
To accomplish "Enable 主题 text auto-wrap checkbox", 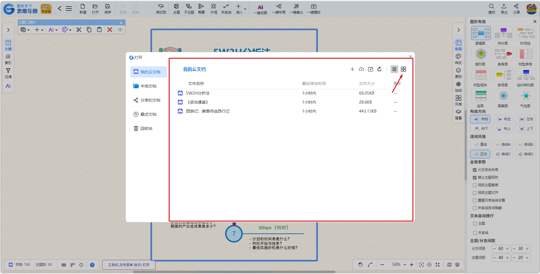I will point(475,223).
